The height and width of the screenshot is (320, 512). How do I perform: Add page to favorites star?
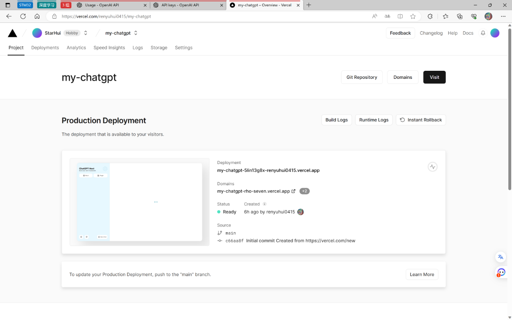point(413,16)
